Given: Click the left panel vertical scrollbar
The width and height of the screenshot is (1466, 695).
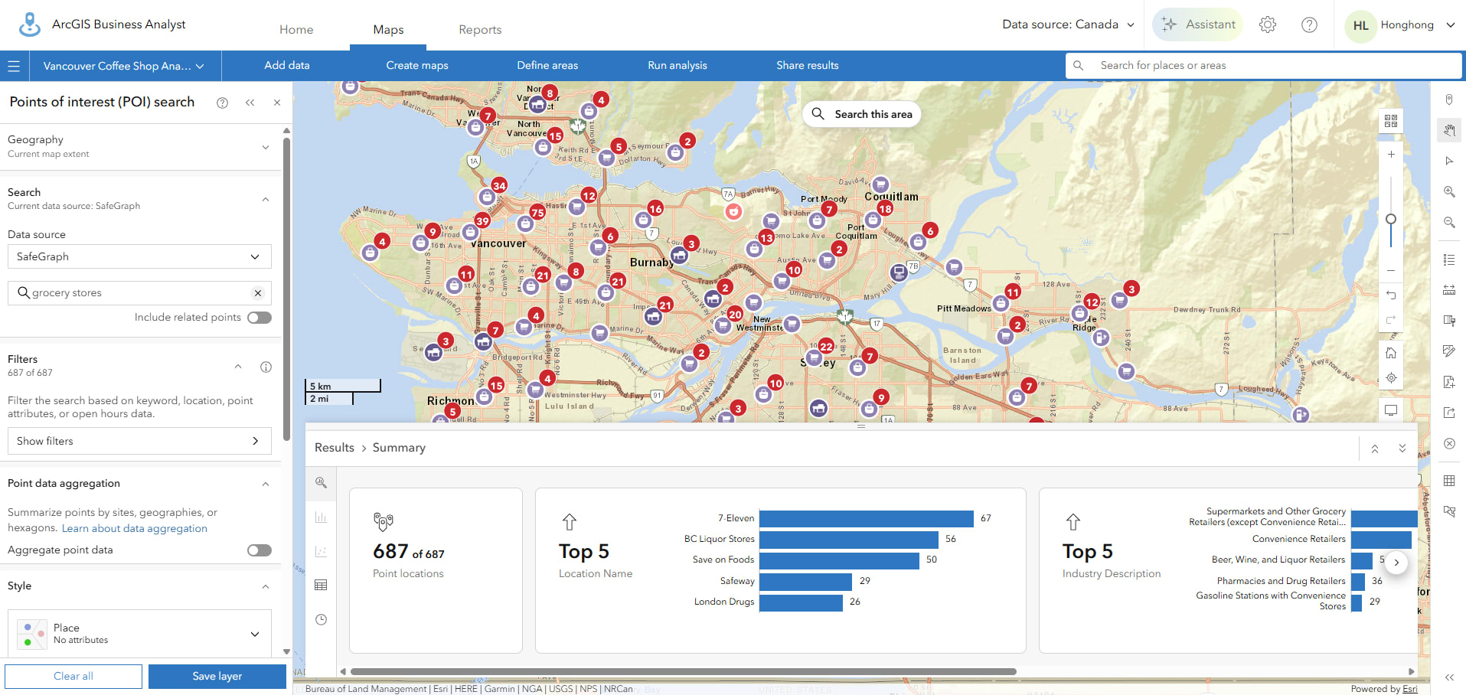Looking at the screenshot, I should tap(286, 289).
